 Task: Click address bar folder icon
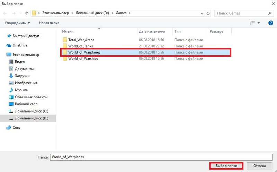(34, 13)
